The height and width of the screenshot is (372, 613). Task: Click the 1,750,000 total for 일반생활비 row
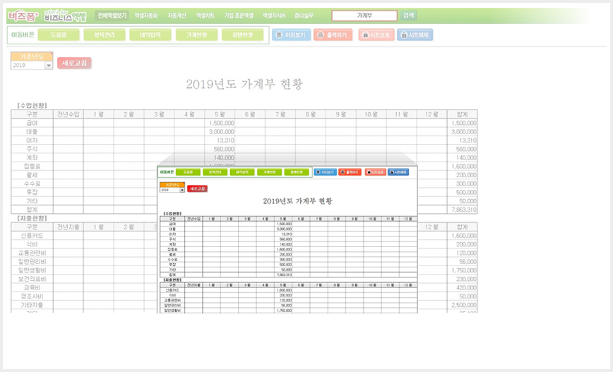[462, 270]
